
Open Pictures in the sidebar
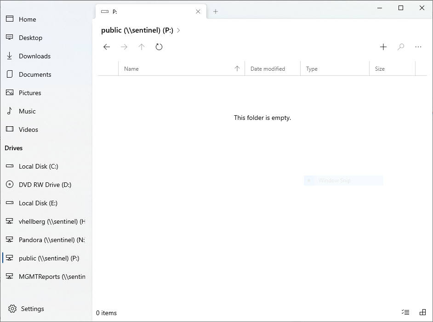46,93
